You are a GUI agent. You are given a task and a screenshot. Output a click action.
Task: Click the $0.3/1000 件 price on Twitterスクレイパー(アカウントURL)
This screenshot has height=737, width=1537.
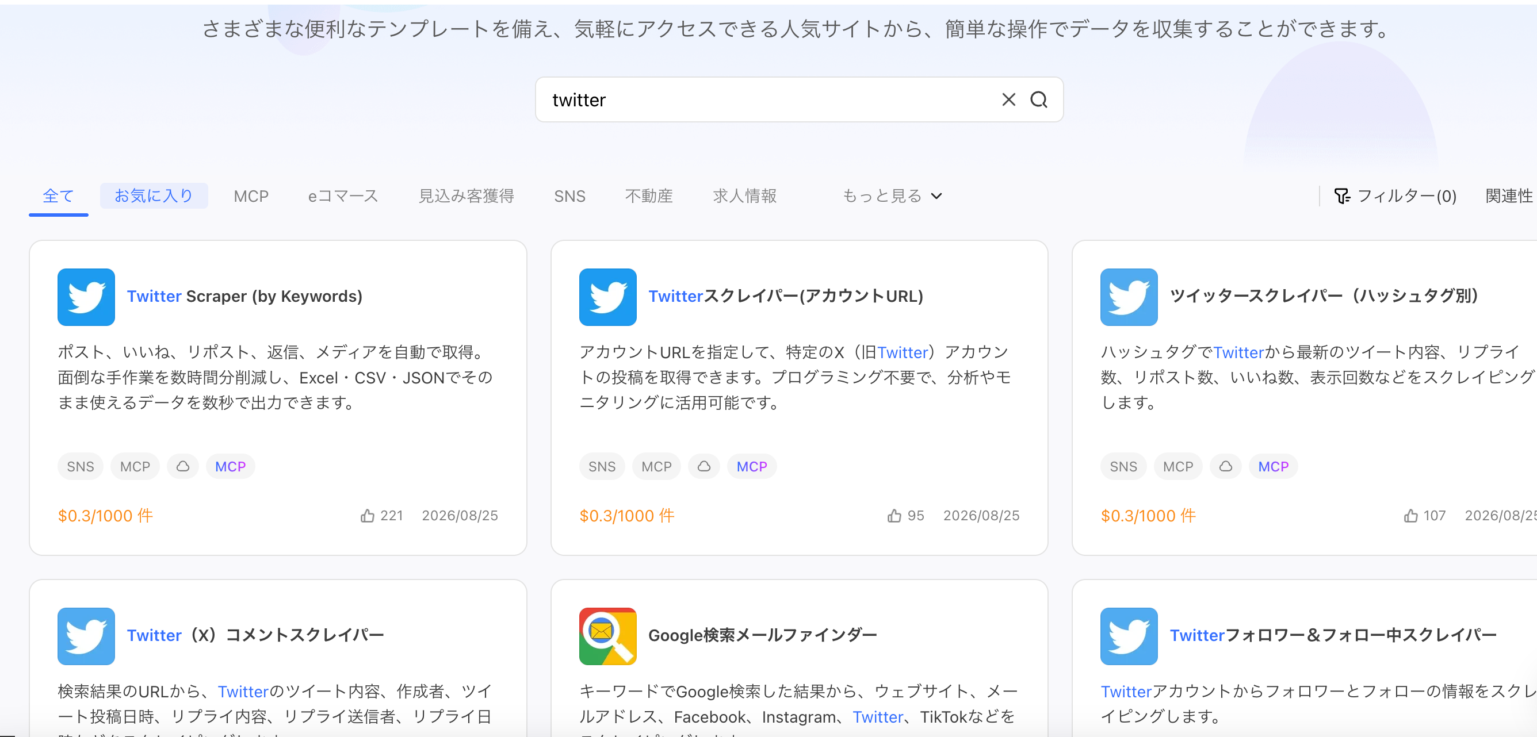(x=627, y=516)
